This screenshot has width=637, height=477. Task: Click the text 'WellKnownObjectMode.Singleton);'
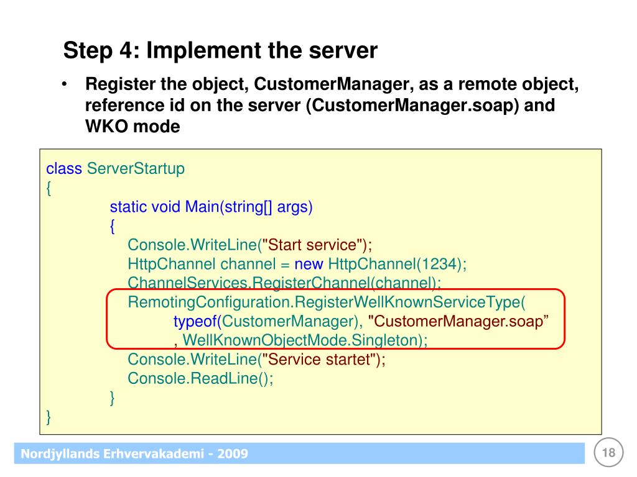click(305, 340)
